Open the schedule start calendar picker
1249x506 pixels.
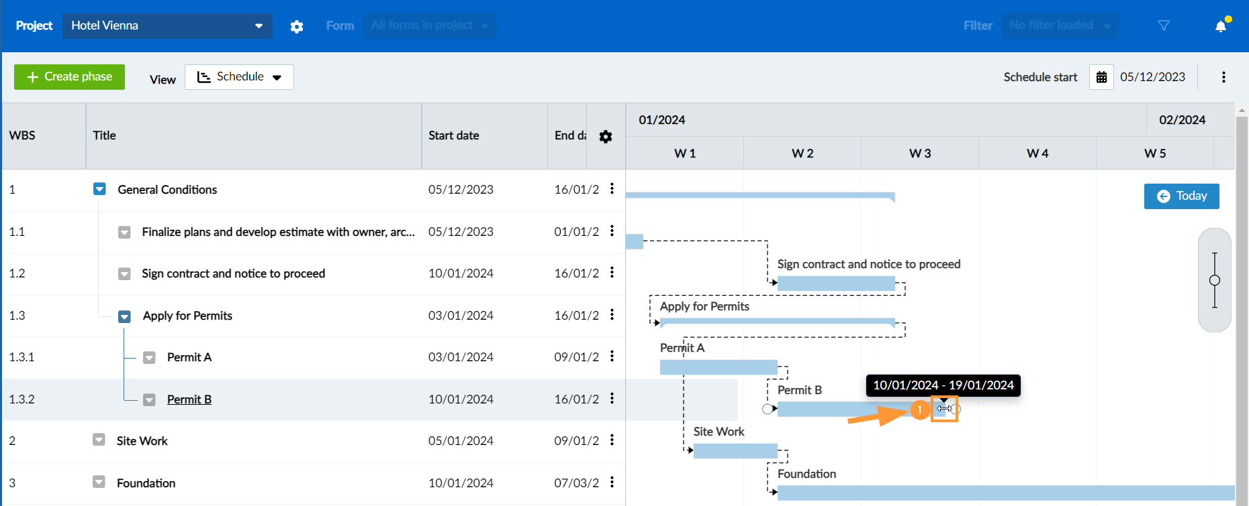pos(1101,77)
